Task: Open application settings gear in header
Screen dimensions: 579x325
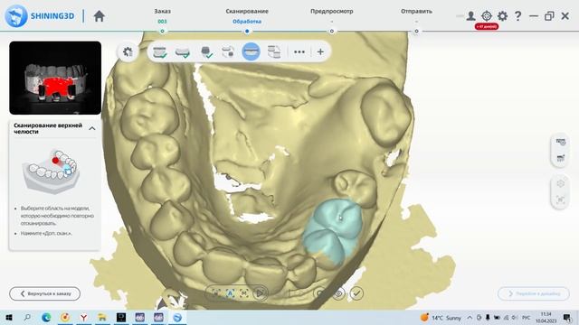Action: click(x=502, y=16)
